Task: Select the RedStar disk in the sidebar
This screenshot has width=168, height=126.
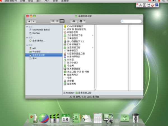Action: coord(35,33)
